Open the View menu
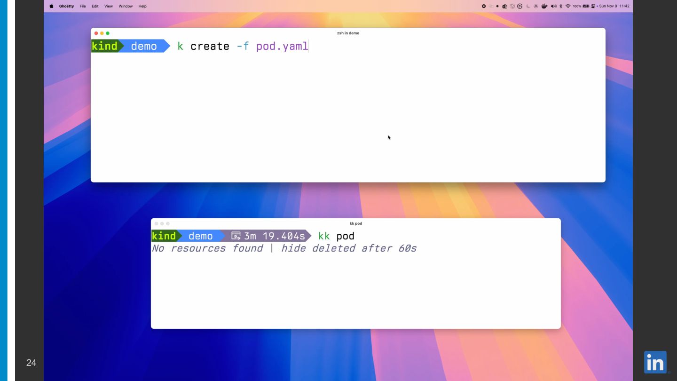This screenshot has width=677, height=381. pyautogui.click(x=109, y=6)
